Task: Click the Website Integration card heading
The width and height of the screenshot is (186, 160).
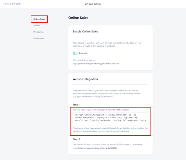Action: (x=85, y=79)
